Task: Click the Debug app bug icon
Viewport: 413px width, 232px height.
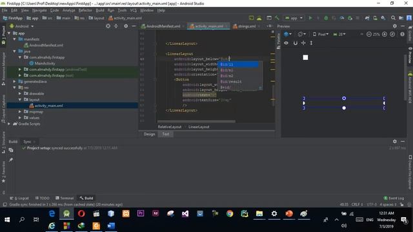Action: tap(326, 18)
